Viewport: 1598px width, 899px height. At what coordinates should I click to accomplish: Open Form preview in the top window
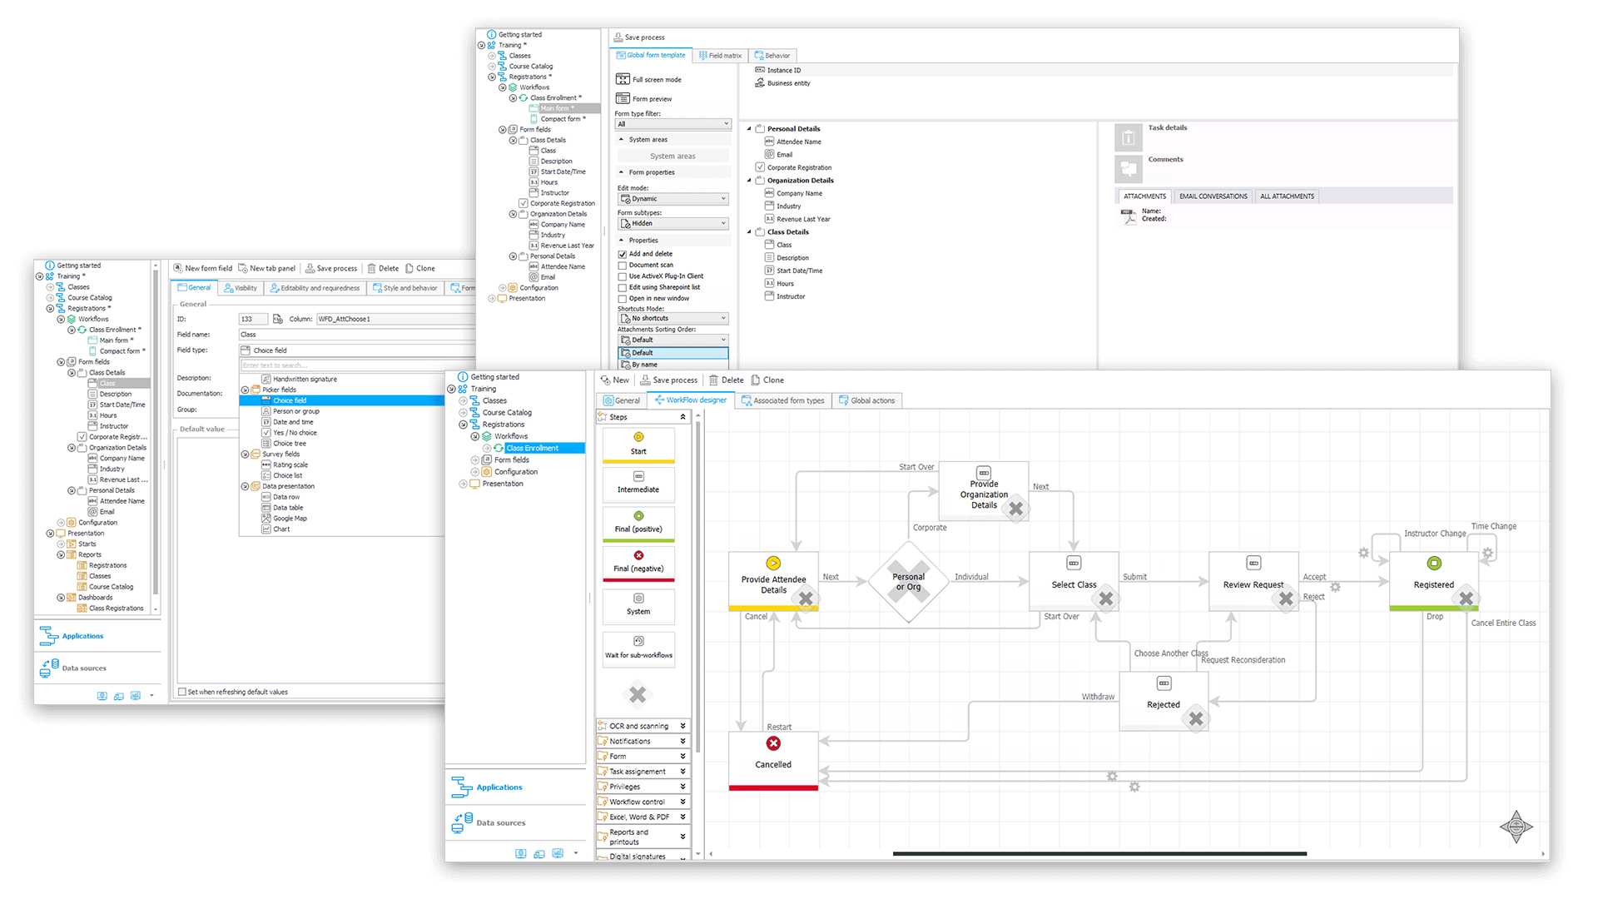(x=643, y=98)
